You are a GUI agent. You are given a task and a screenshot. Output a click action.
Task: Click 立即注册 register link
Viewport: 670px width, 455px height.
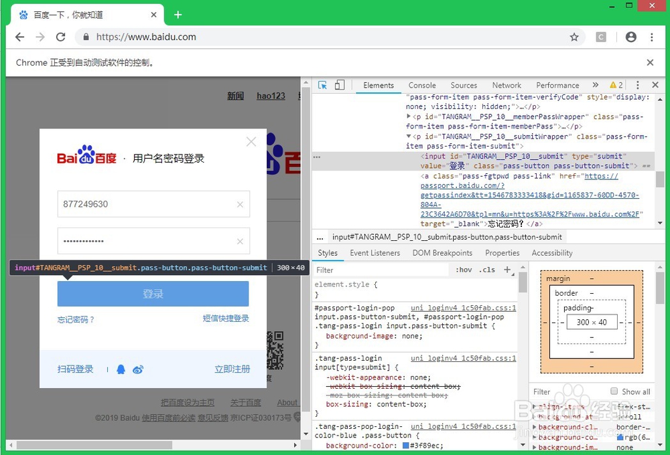[x=232, y=369]
